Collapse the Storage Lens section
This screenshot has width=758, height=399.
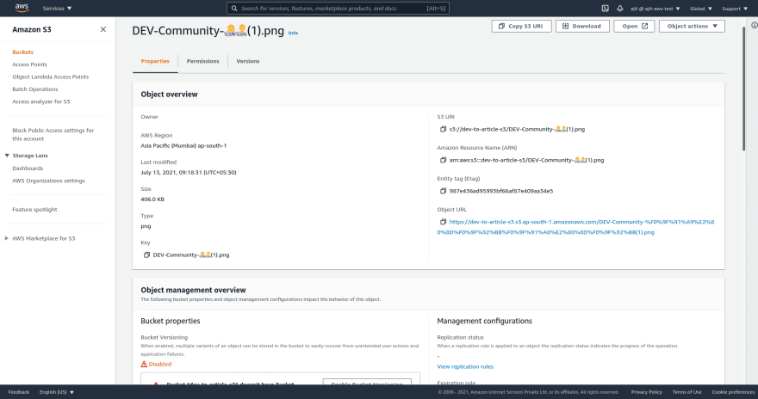pos(7,156)
